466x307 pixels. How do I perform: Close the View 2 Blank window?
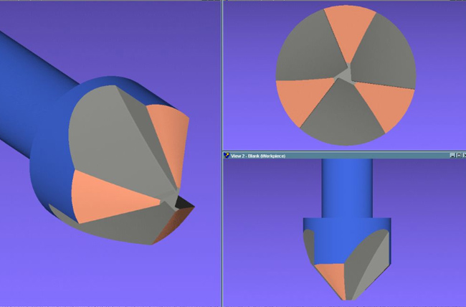(462, 155)
